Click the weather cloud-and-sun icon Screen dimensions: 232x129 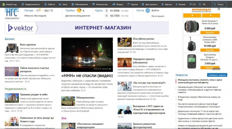pos(38,10)
